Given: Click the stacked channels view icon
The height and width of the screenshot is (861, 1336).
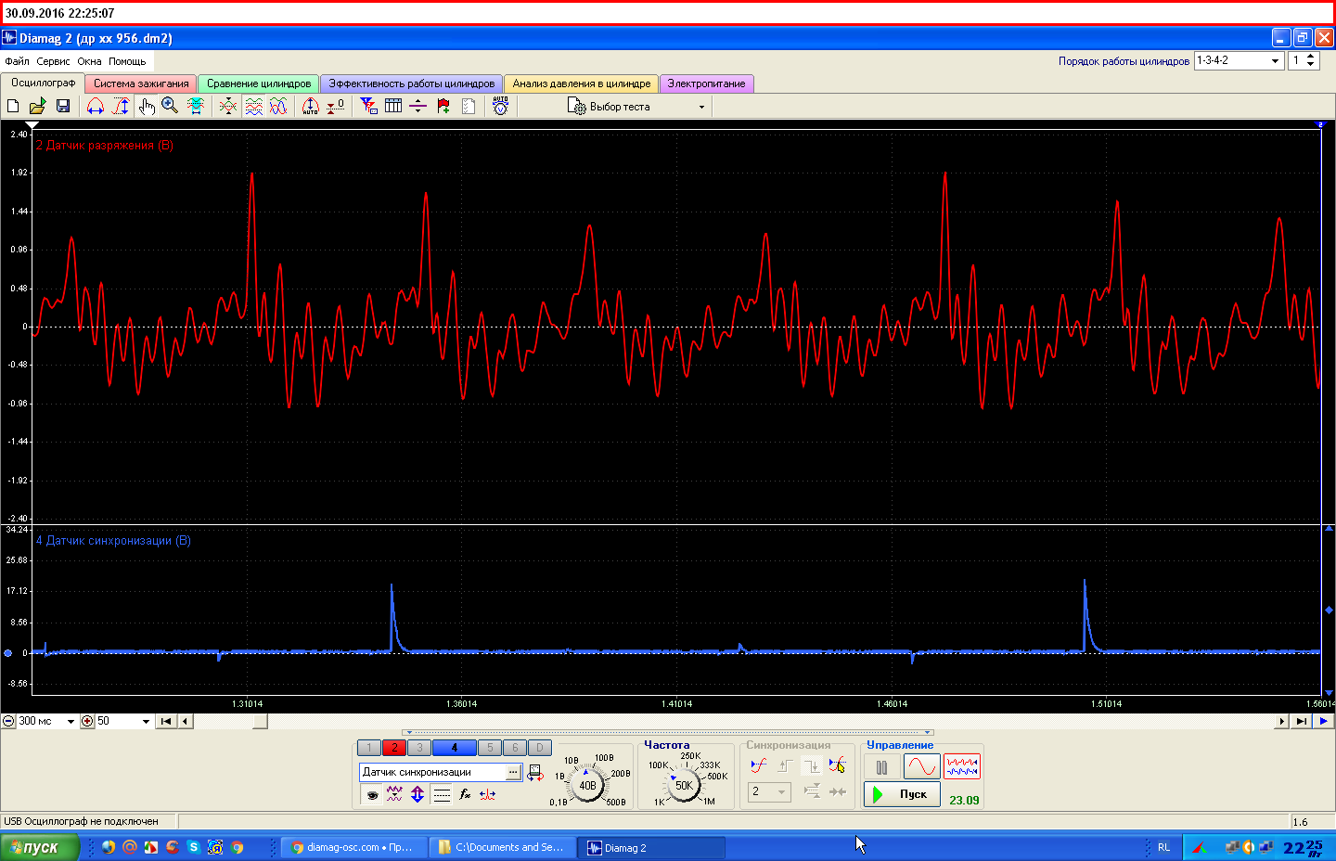Looking at the screenshot, I should [253, 106].
